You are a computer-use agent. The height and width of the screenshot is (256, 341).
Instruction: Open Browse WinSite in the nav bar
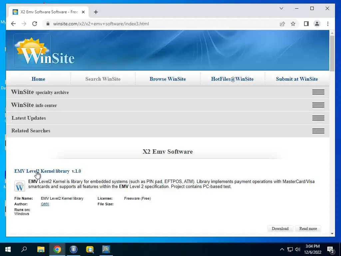[x=168, y=79]
